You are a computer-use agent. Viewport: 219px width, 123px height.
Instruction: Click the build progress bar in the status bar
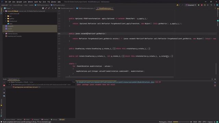pos(181,122)
